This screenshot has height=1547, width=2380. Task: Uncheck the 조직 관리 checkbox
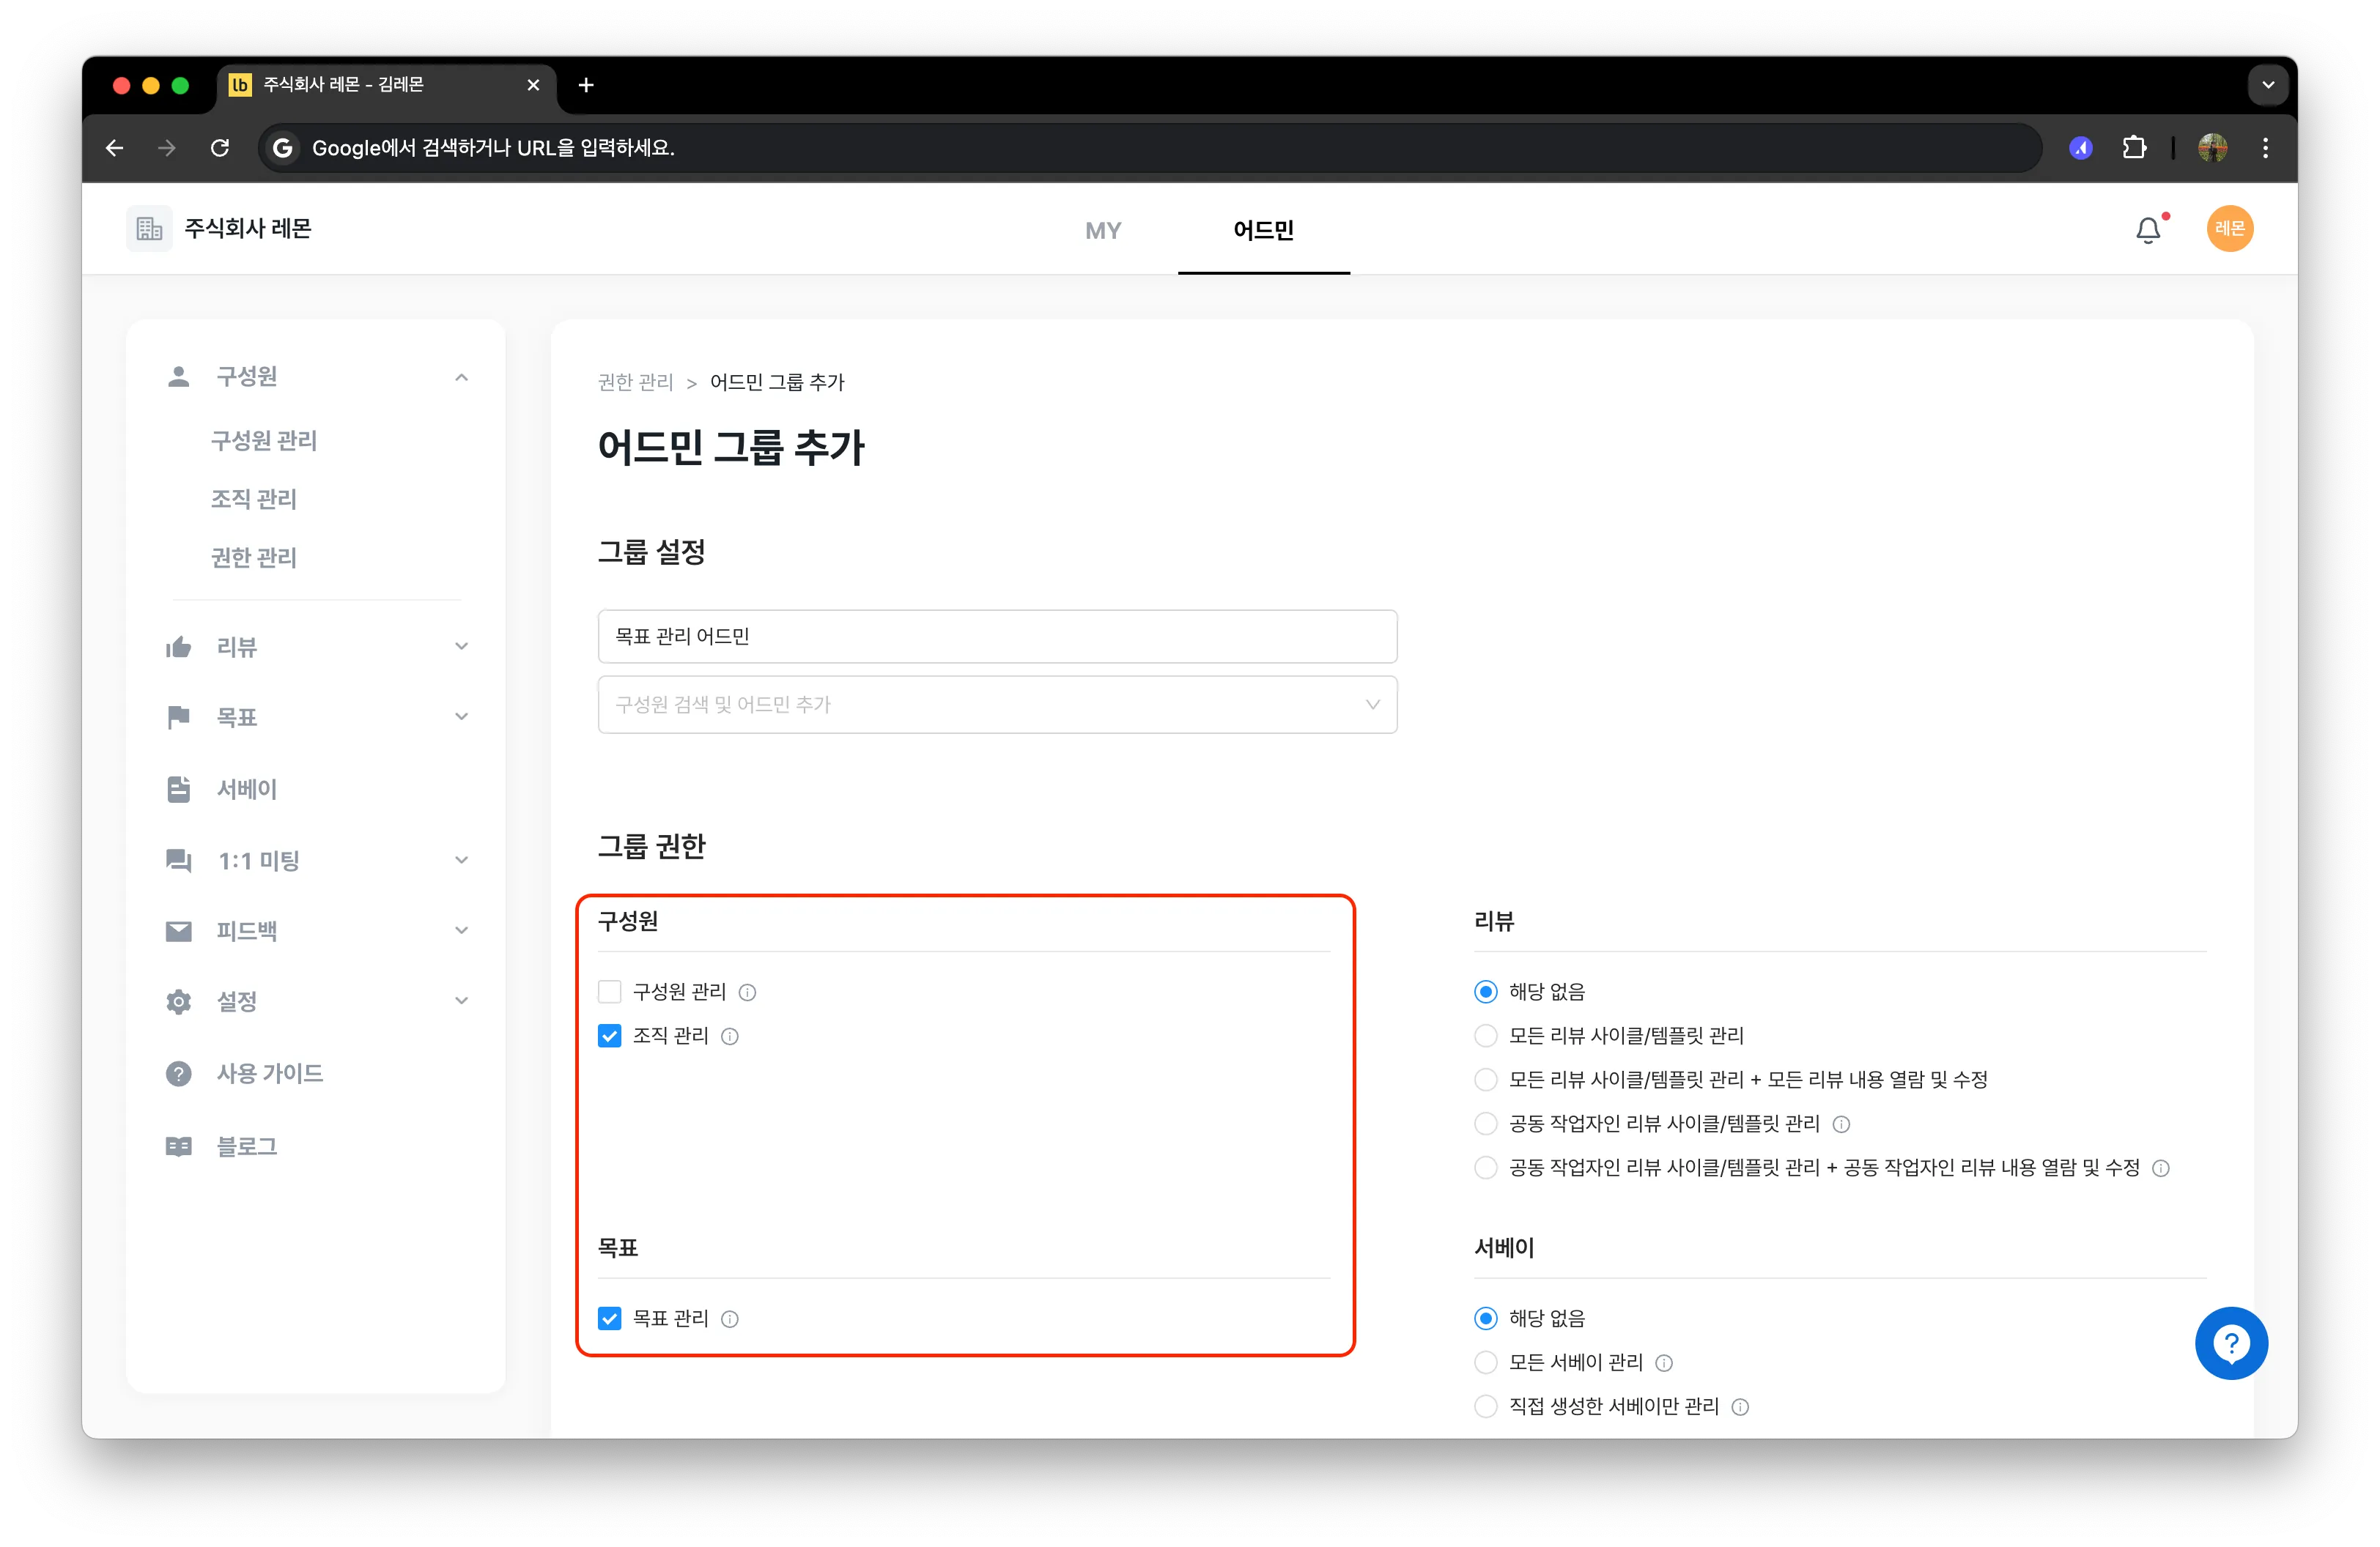point(609,1035)
